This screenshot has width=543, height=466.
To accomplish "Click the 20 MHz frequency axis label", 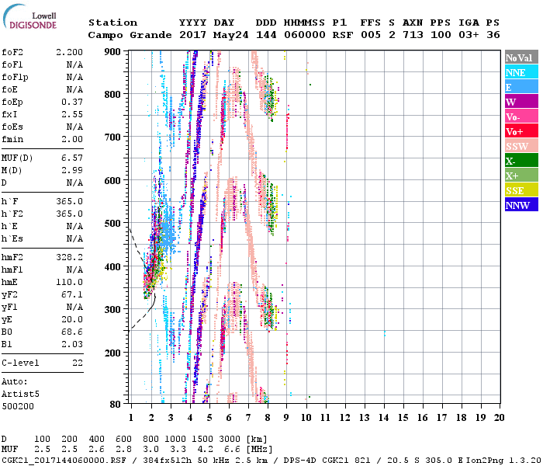I will tap(499, 417).
